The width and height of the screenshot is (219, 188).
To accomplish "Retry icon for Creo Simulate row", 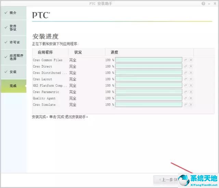I will [185, 104].
